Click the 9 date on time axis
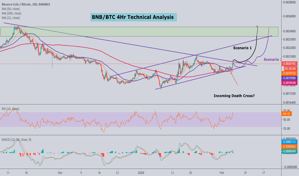 coord(81,173)
